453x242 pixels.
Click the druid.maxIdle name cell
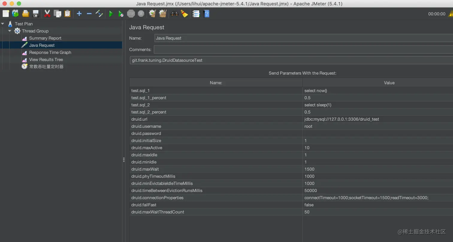click(x=216, y=155)
